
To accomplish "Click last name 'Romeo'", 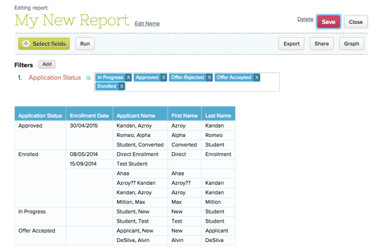I will point(214,135).
